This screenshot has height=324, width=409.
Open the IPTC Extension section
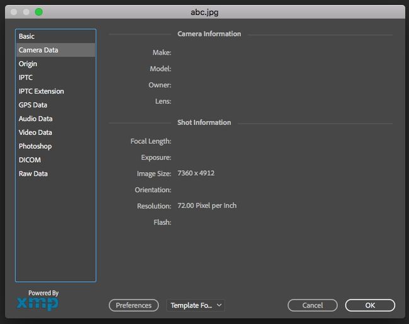42,92
